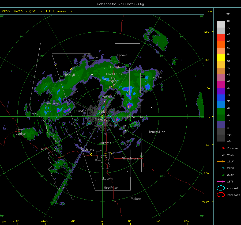Viewport: 241px width, 225px height.
Task: Pick the 39 dBZ purple swatch
Action: (x=221, y=91)
